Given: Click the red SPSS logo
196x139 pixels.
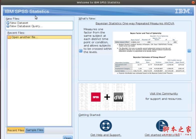Looking at the screenshot, I should click(96, 97).
